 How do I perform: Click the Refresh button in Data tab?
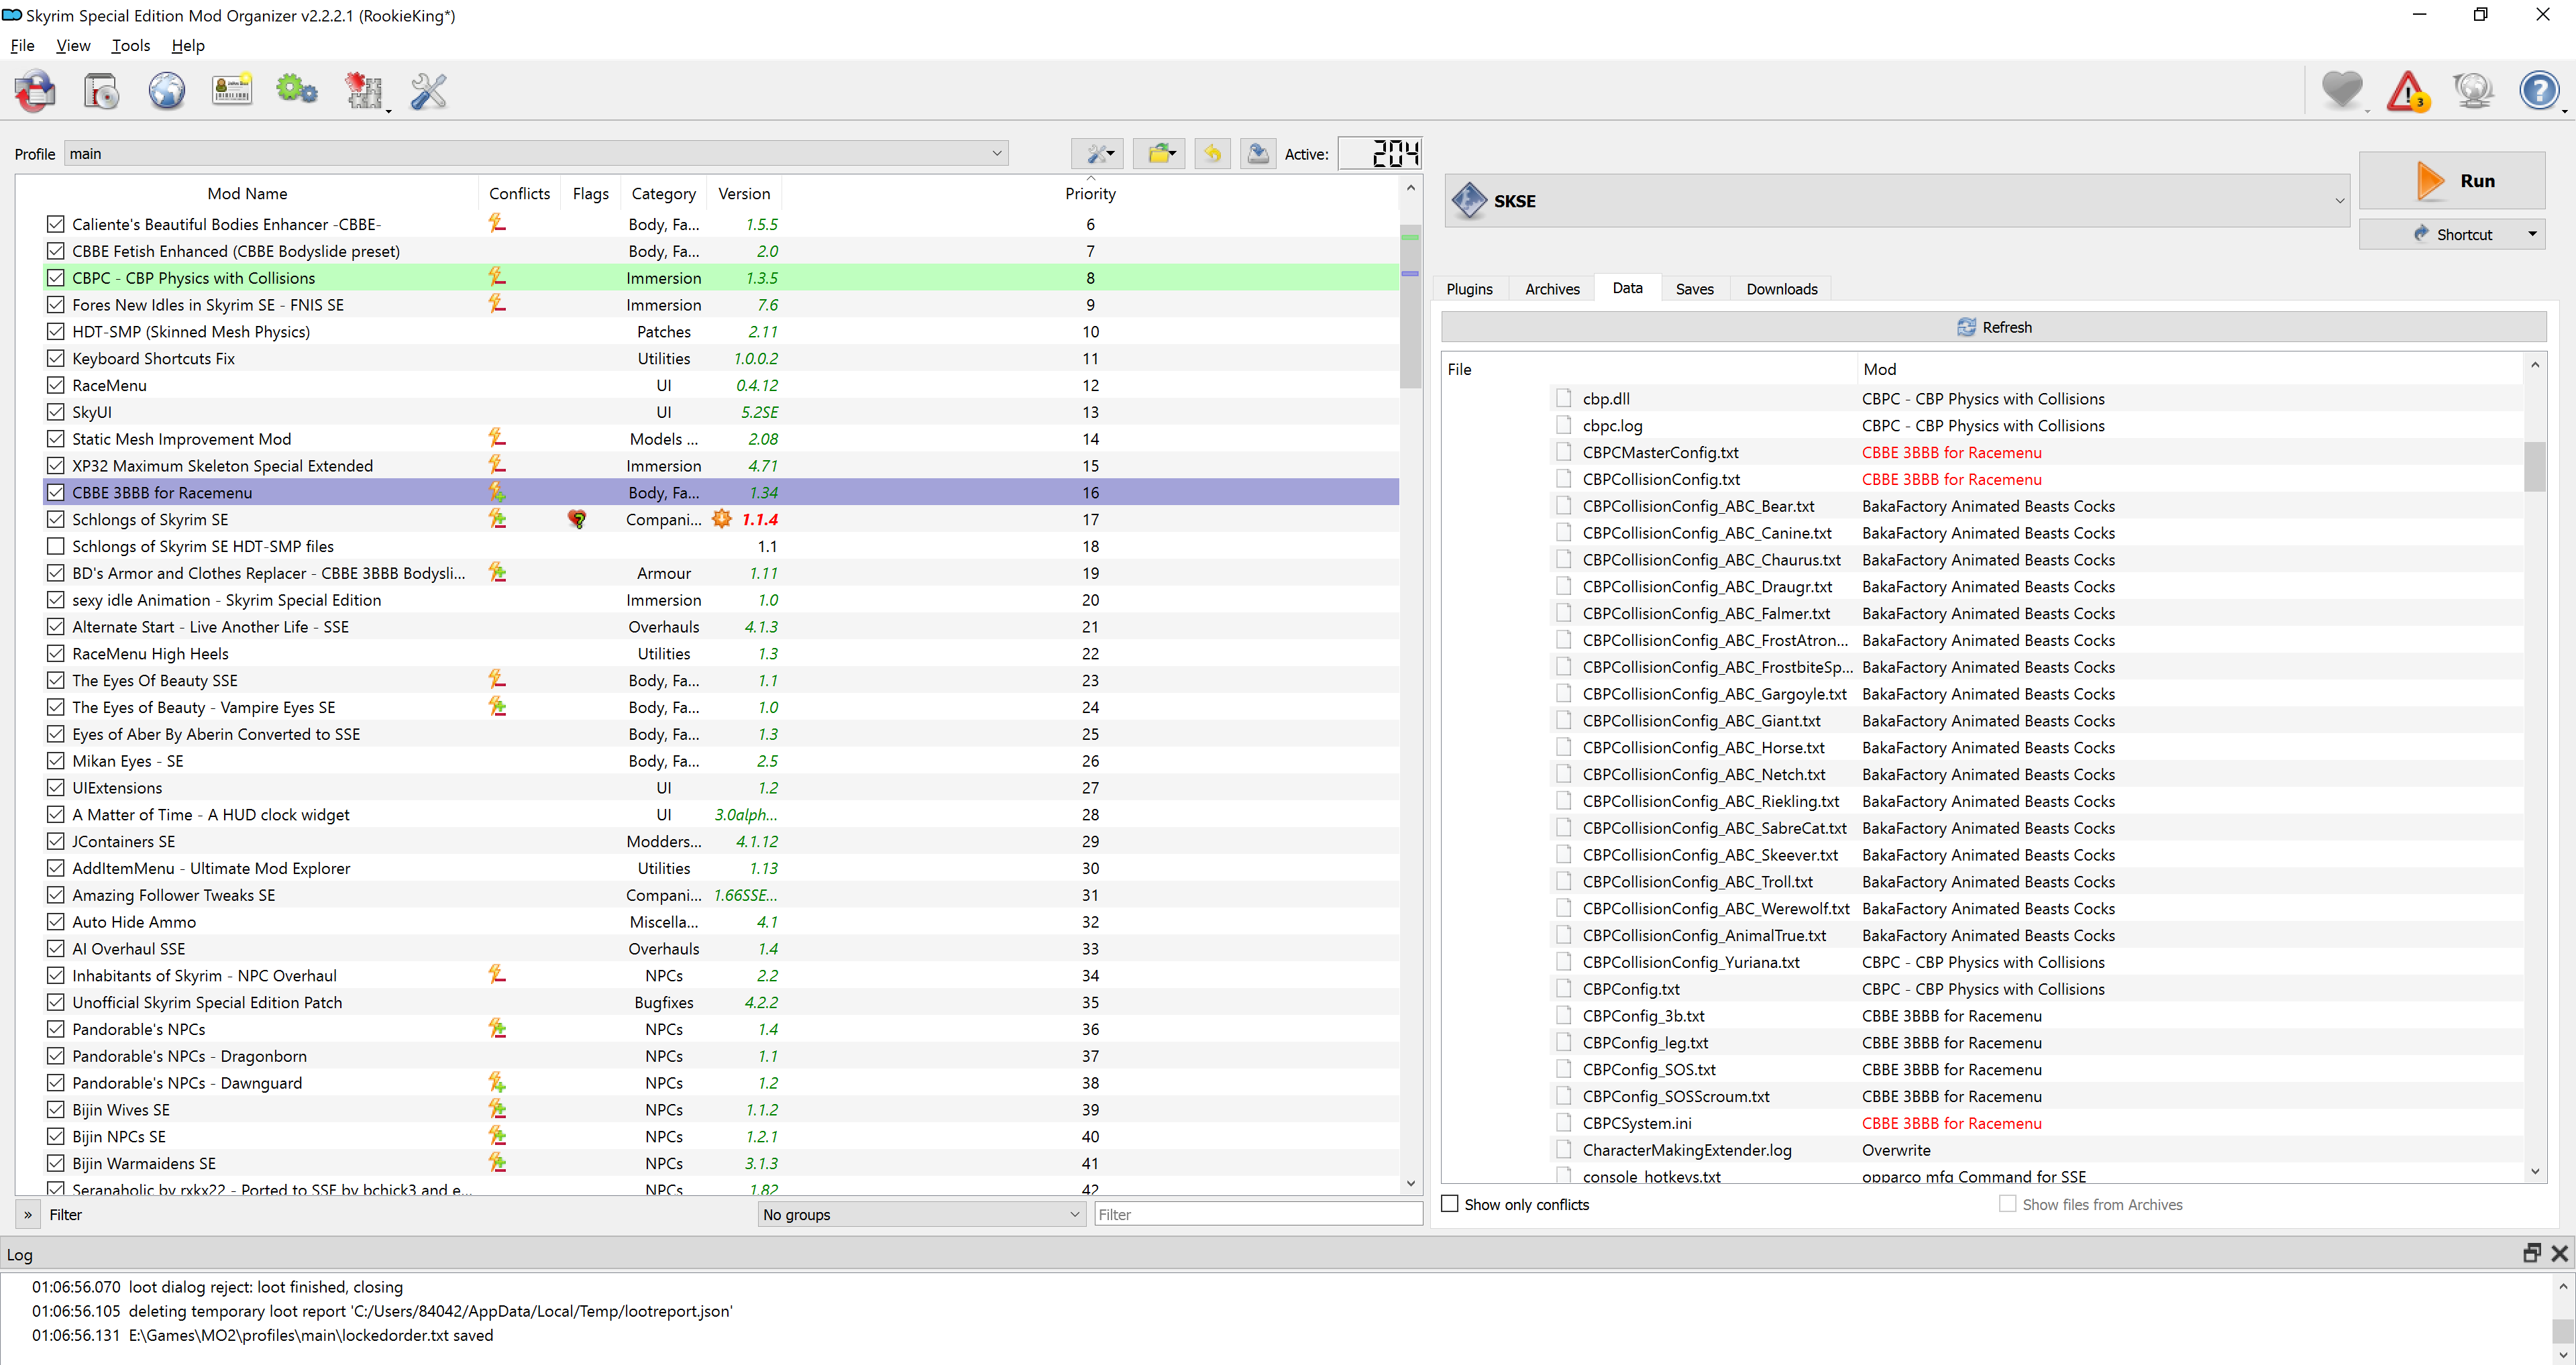pyautogui.click(x=1994, y=327)
